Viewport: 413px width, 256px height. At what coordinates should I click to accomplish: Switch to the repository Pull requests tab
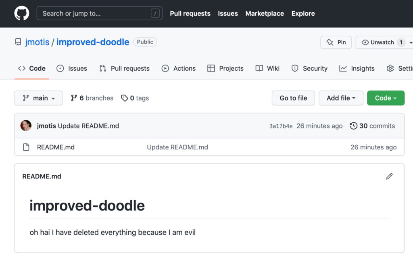coord(124,69)
